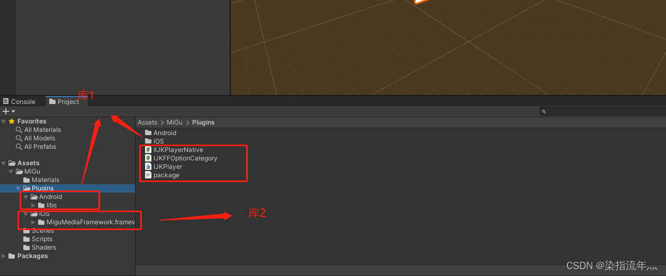The image size is (666, 276).
Task: Open the iOS folder in the asset list
Action: (158, 141)
